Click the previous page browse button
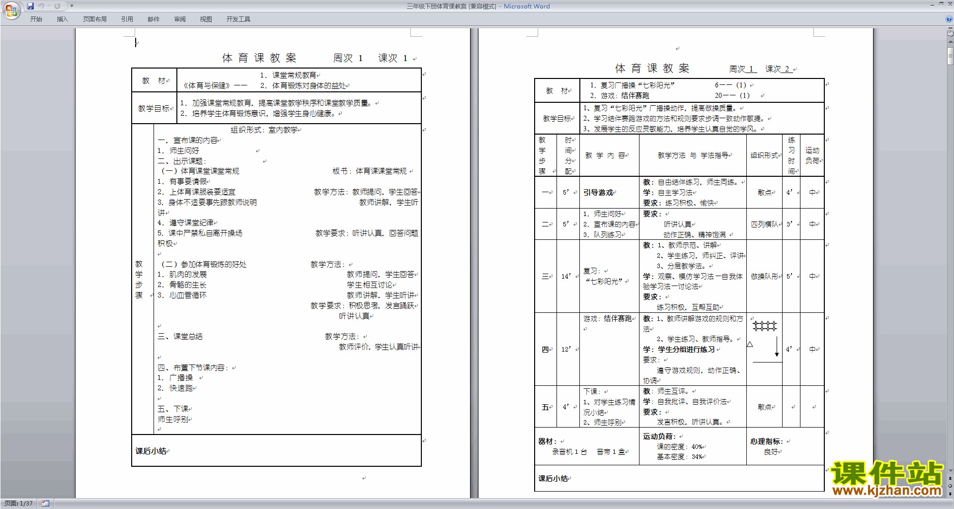 951,479
